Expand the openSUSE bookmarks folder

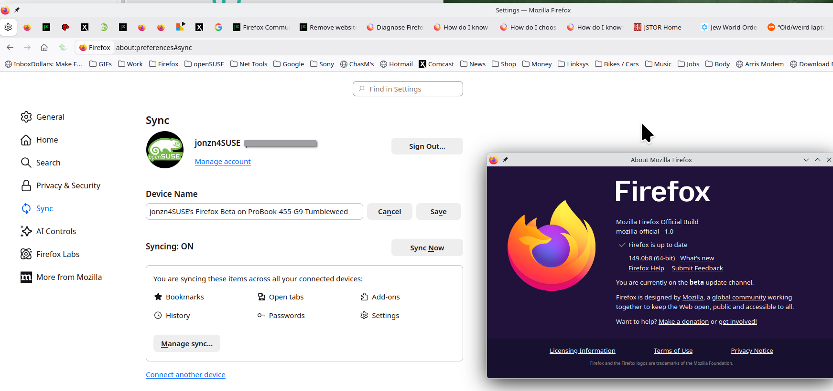[x=205, y=64]
